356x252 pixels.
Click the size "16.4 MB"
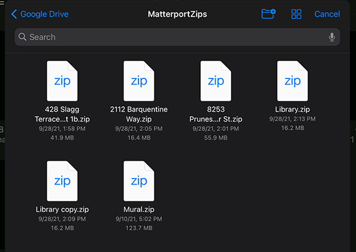(x=139, y=138)
